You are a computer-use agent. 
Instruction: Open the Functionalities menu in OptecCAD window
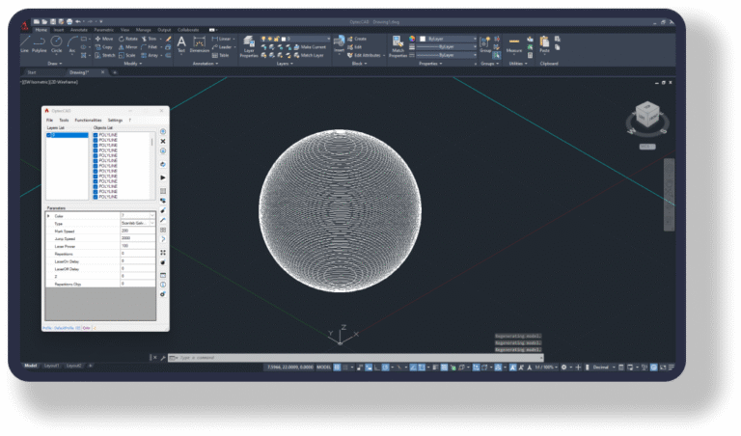click(x=89, y=120)
